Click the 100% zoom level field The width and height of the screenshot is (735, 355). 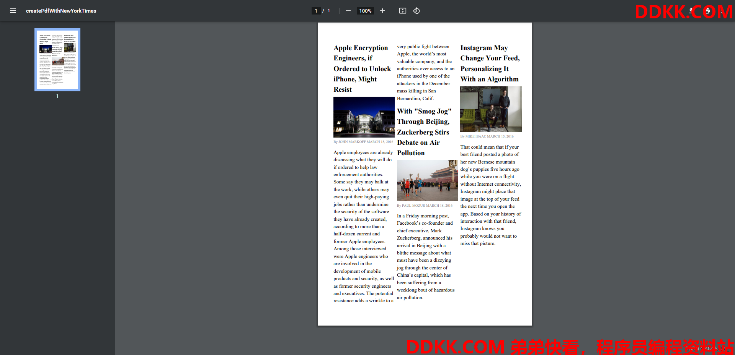[365, 11]
